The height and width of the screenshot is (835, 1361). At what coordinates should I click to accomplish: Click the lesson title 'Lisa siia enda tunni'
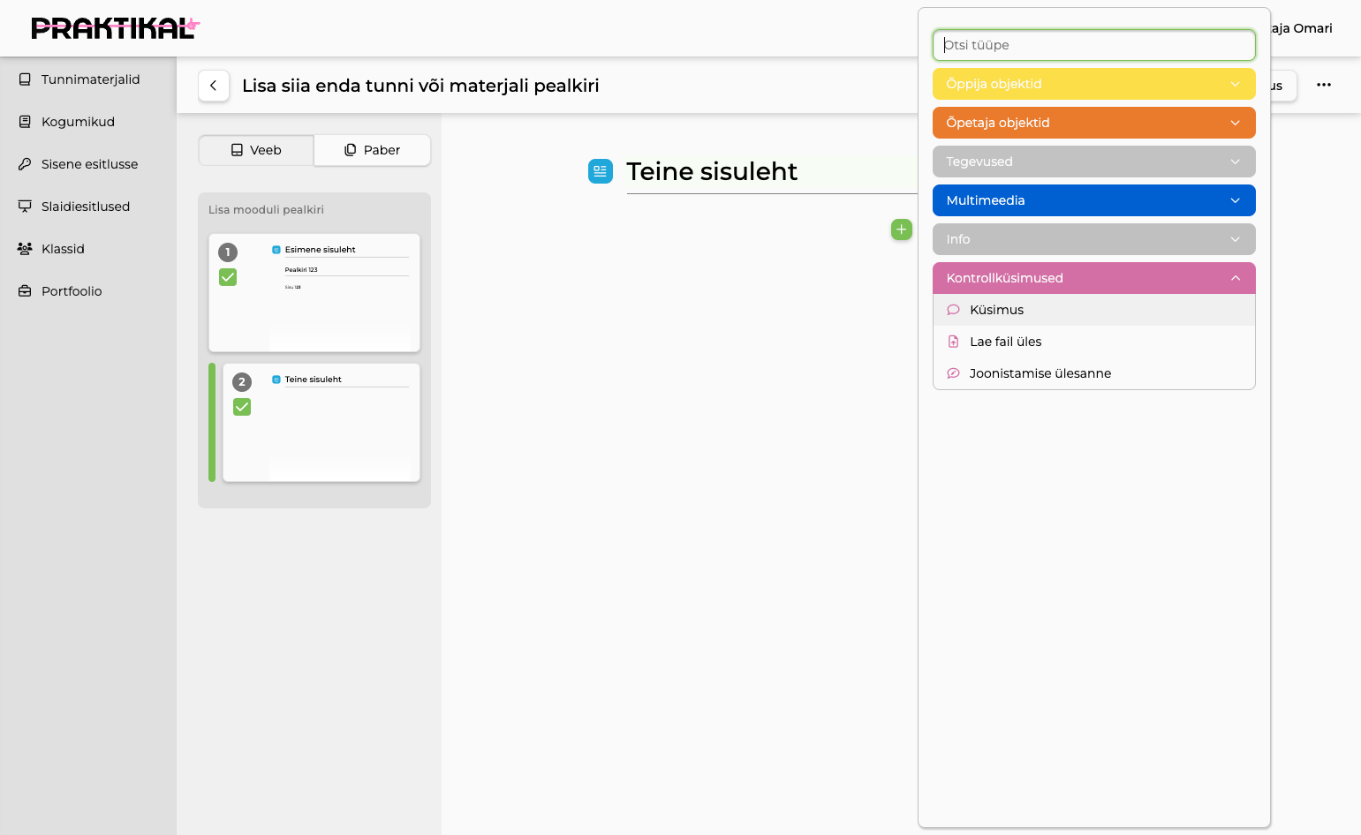420,86
